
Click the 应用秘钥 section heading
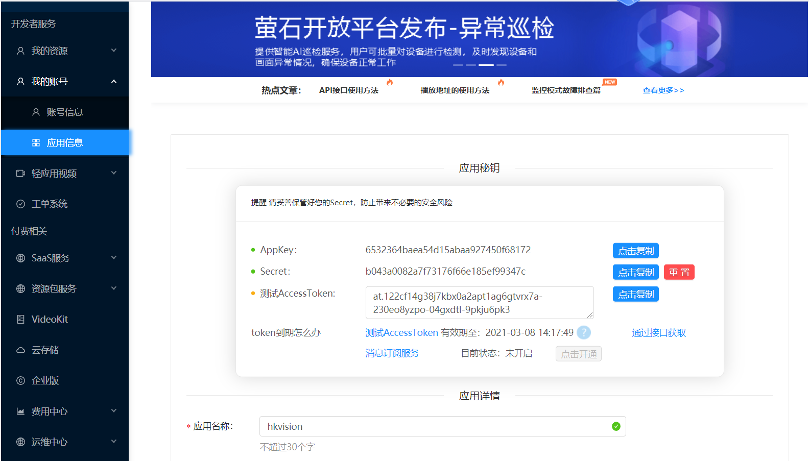479,168
